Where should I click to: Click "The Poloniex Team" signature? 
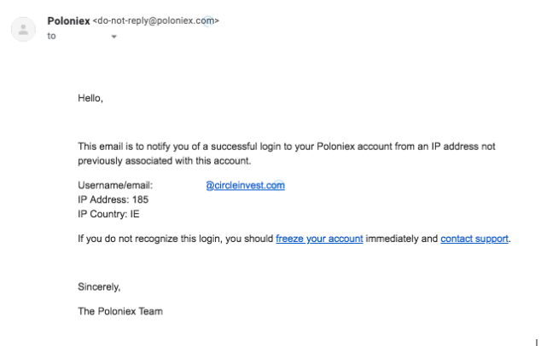click(120, 311)
